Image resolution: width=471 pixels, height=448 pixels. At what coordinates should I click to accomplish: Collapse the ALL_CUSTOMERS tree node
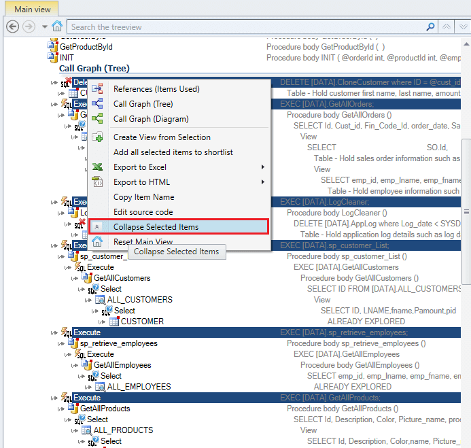point(88,300)
